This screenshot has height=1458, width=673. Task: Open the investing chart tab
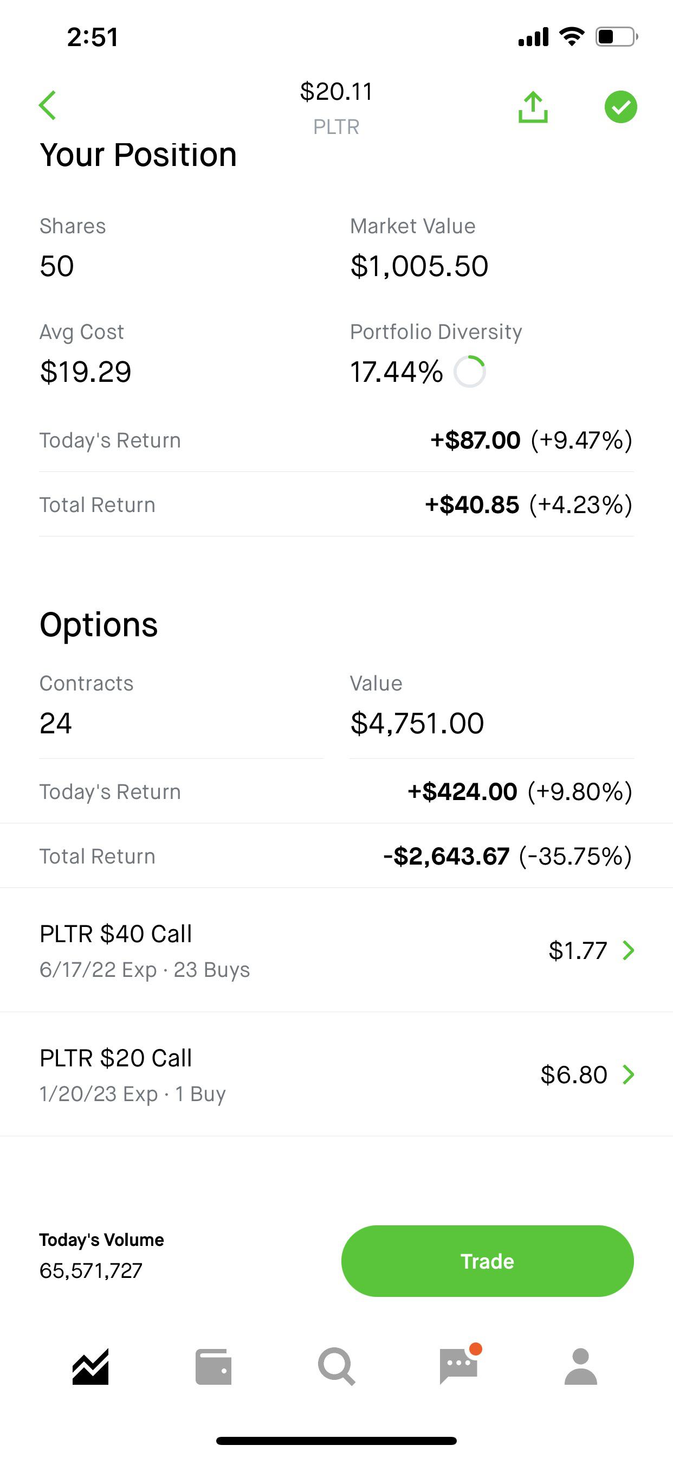point(90,1367)
